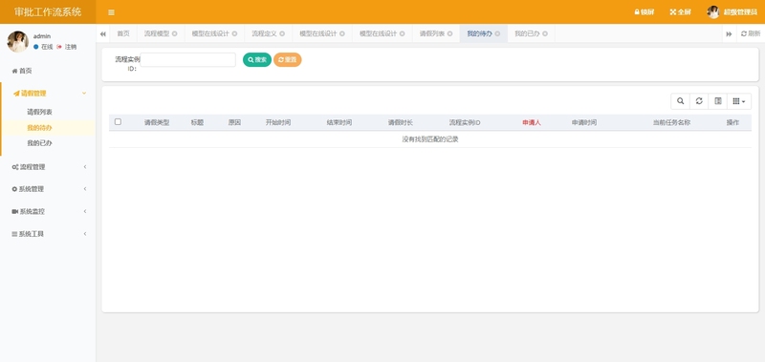The width and height of the screenshot is (765, 362).
Task: Click the 结束时间 column header
Action: (x=339, y=122)
